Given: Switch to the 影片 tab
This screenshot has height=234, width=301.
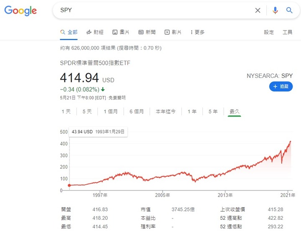Looking at the screenshot, I should [173, 32].
